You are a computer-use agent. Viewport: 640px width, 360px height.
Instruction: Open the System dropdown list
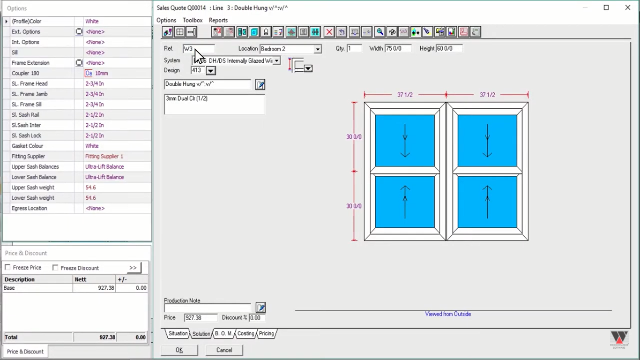pyautogui.click(x=276, y=61)
